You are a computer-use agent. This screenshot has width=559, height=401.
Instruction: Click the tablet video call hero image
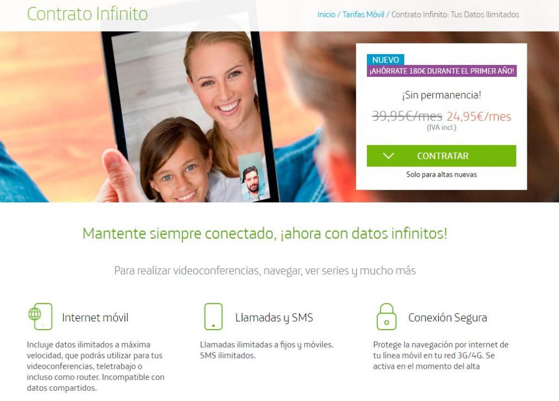189,117
